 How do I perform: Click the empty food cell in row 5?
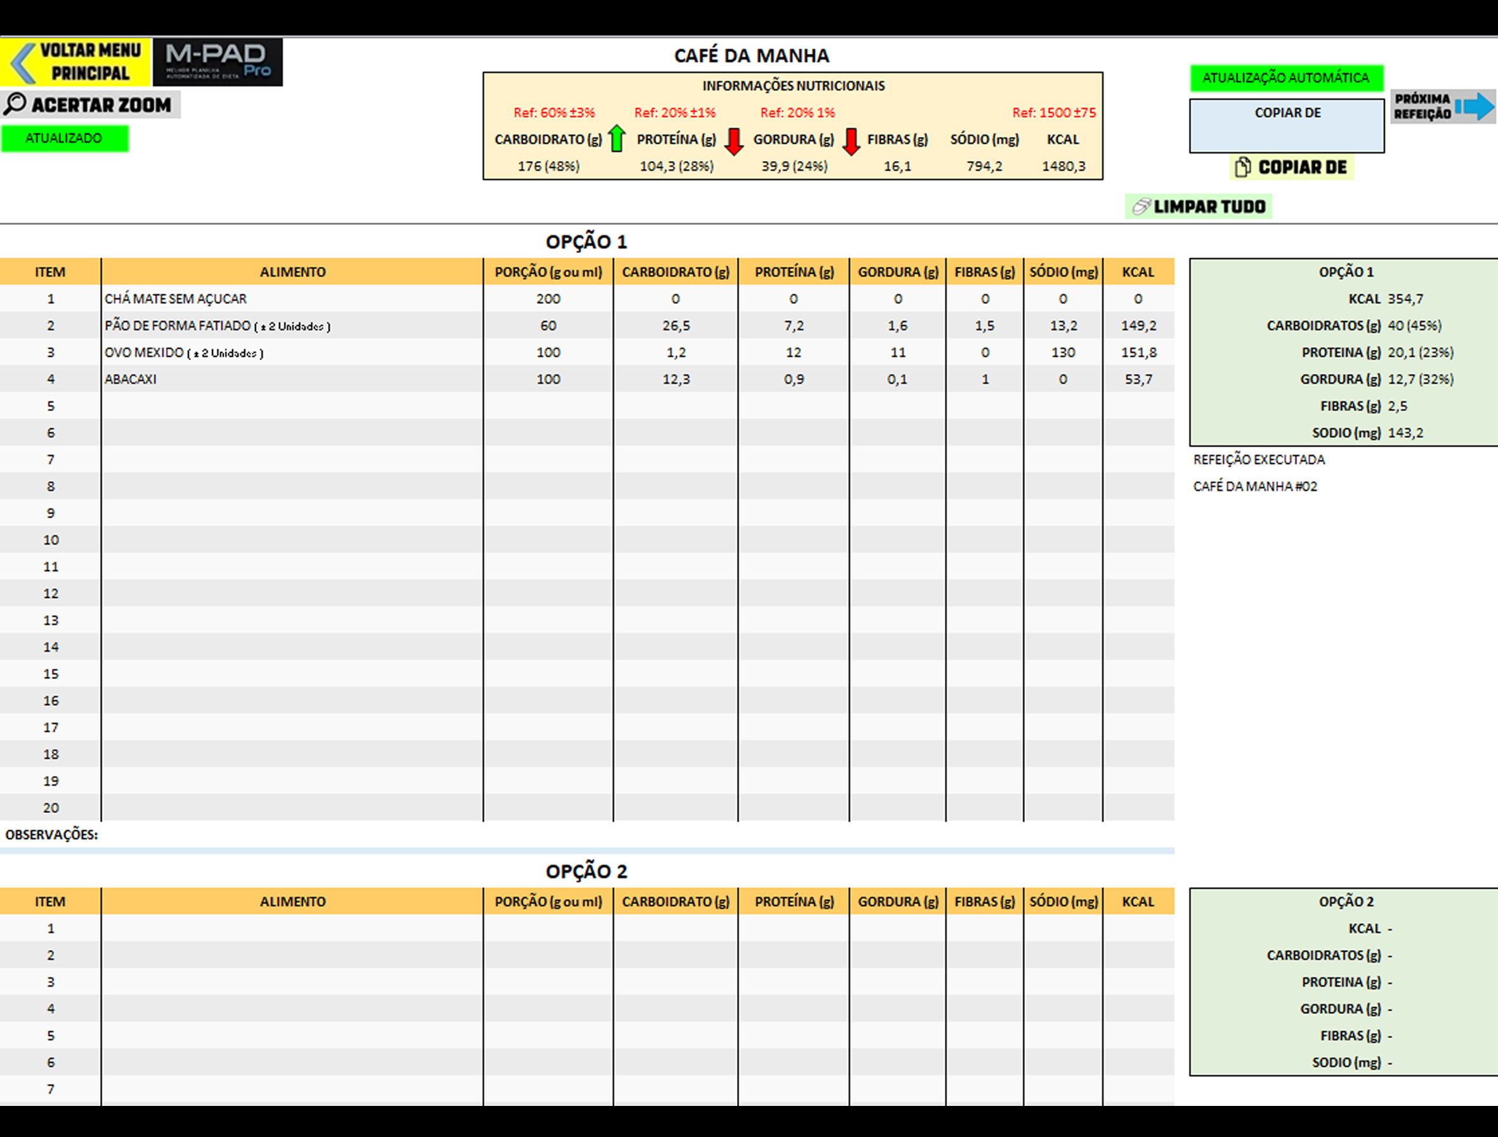coord(292,406)
